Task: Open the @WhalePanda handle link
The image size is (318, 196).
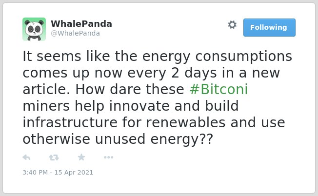Action: click(75, 33)
